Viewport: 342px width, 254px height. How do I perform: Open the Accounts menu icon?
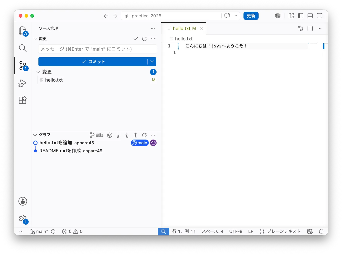coord(23,201)
